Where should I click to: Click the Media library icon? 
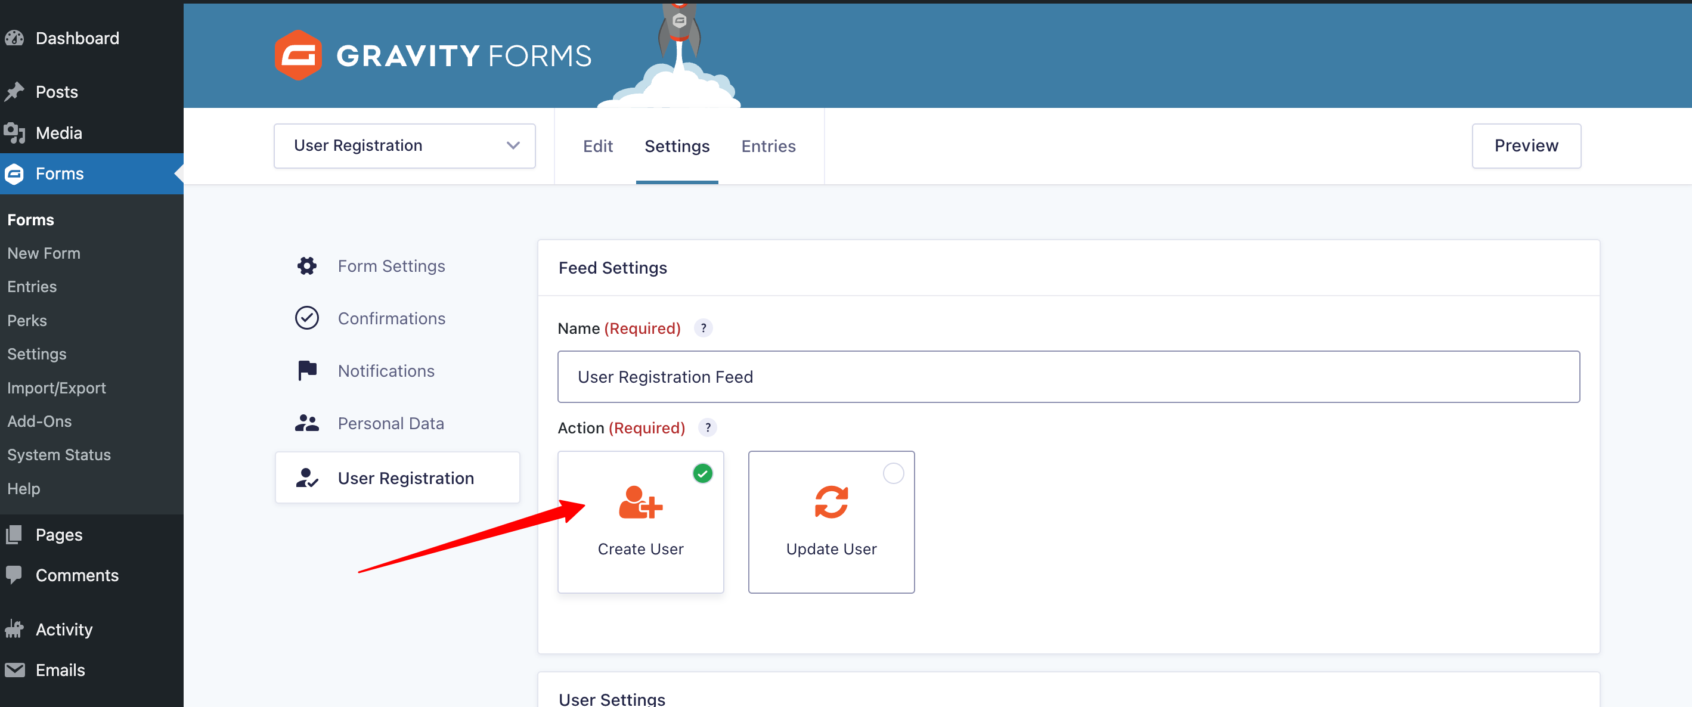pos(14,132)
